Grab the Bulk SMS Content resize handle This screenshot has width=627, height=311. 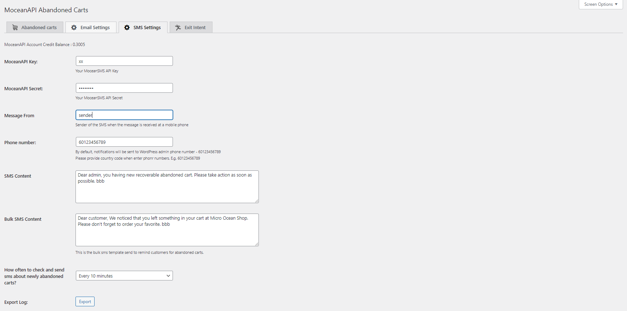click(x=257, y=244)
